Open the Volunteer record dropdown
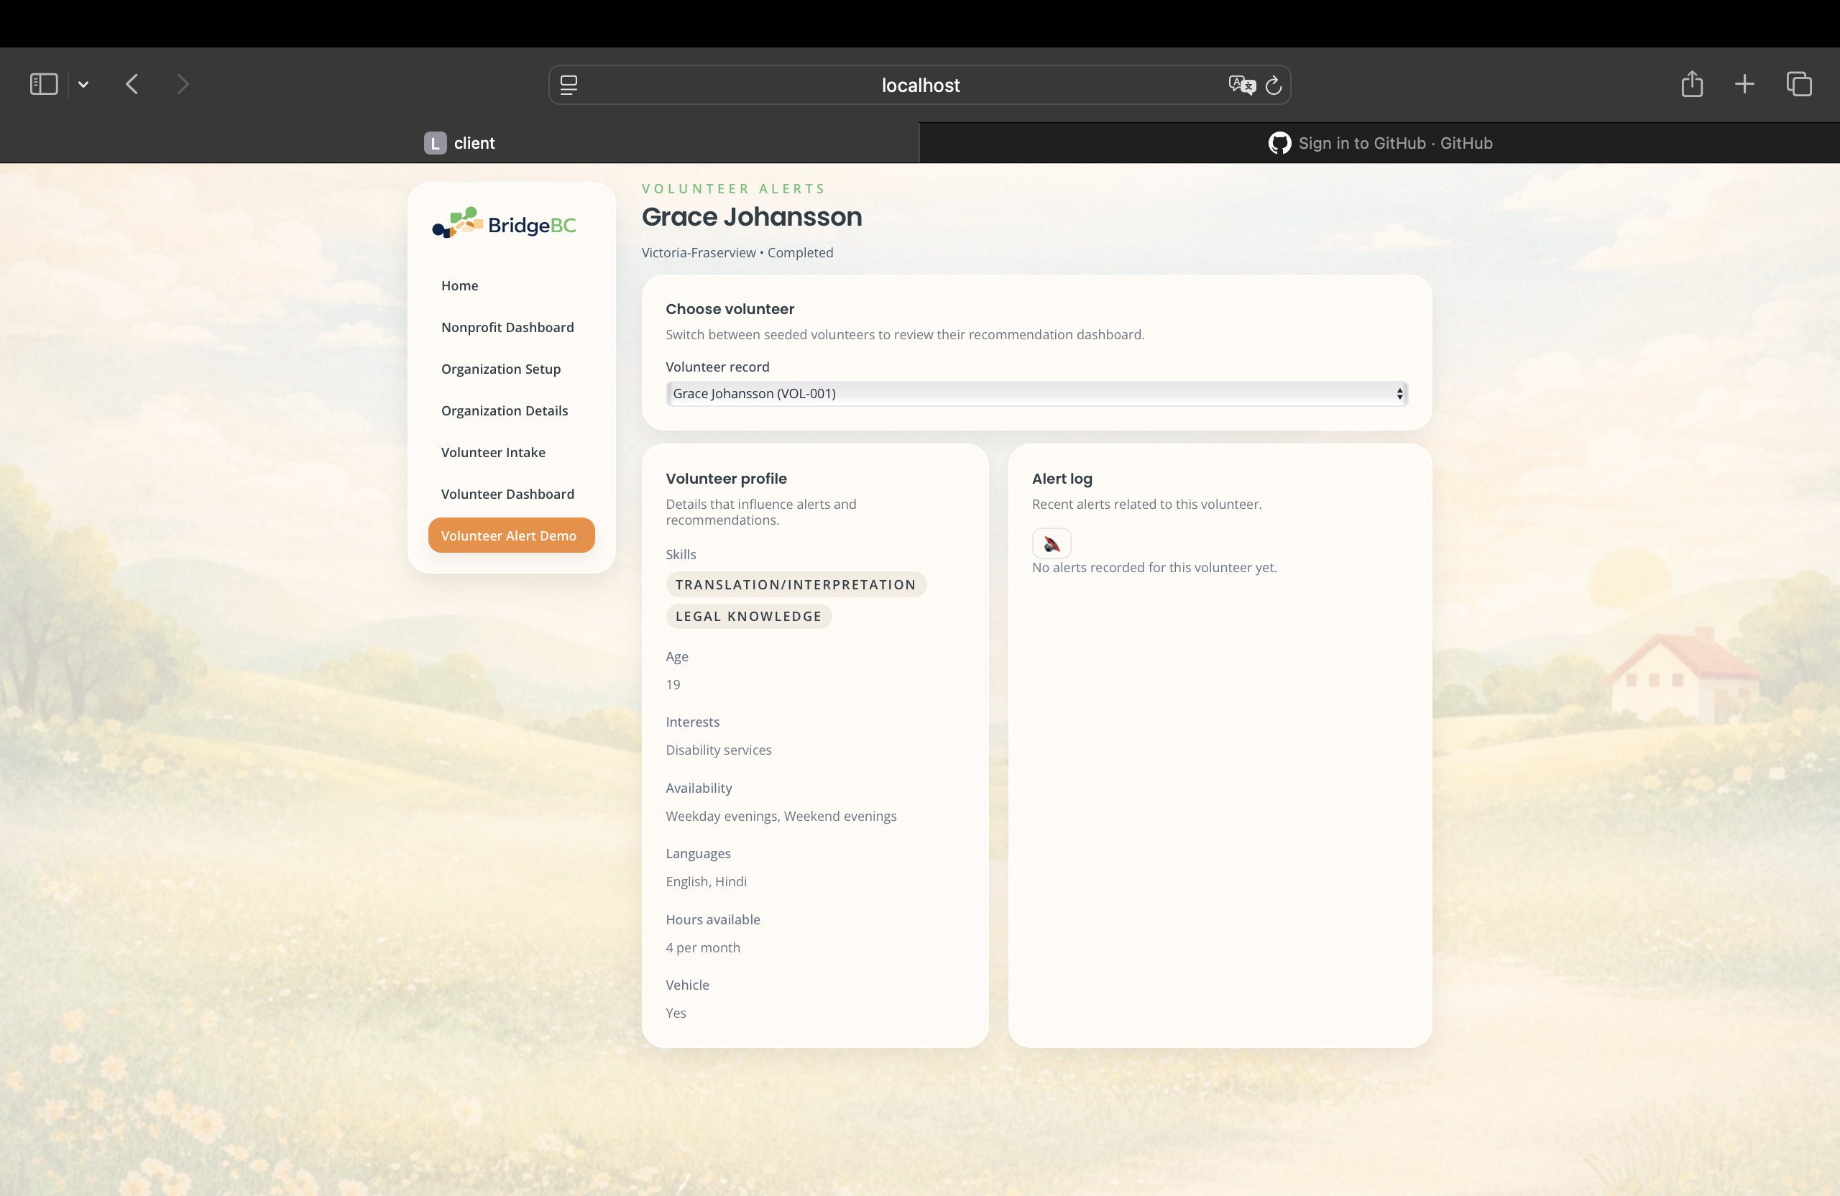This screenshot has width=1840, height=1196. (1036, 393)
